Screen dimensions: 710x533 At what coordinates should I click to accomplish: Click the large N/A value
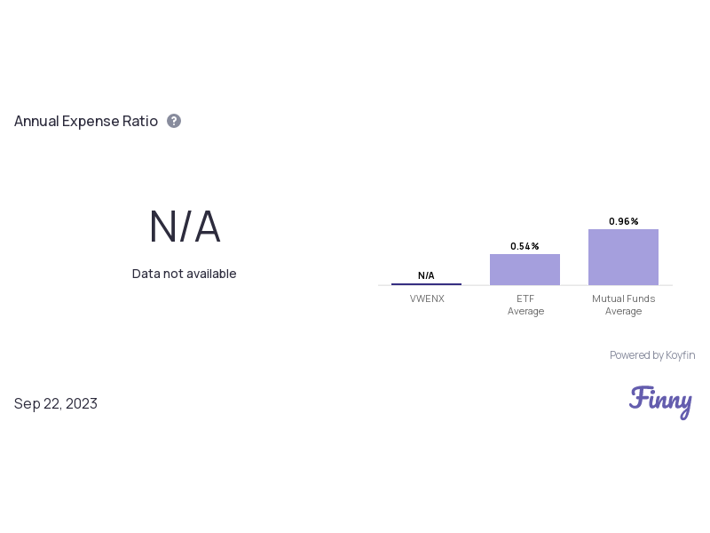[x=185, y=227]
